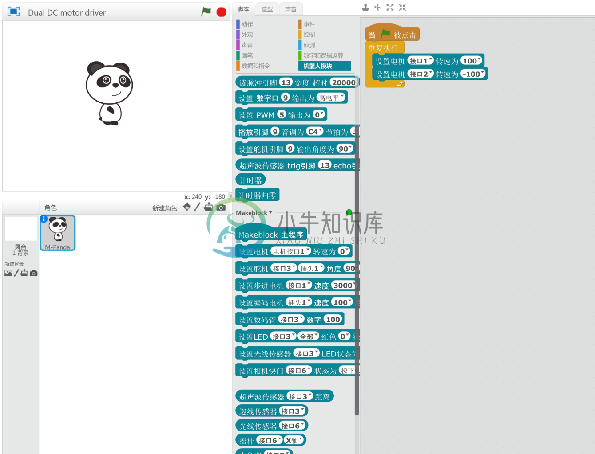Select the 声音 sound block category
This screenshot has width=595, height=454.
point(247,45)
